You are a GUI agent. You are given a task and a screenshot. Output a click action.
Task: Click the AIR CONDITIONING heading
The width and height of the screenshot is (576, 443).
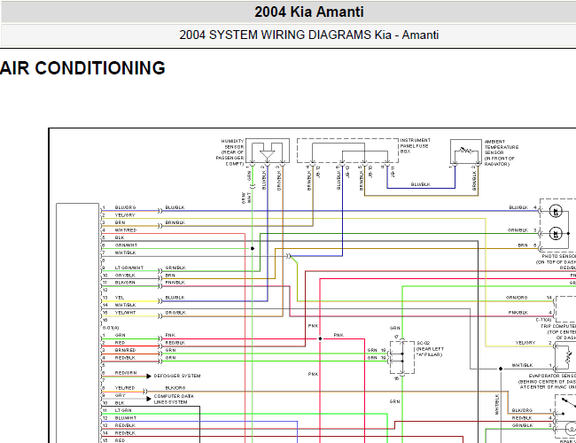82,68
